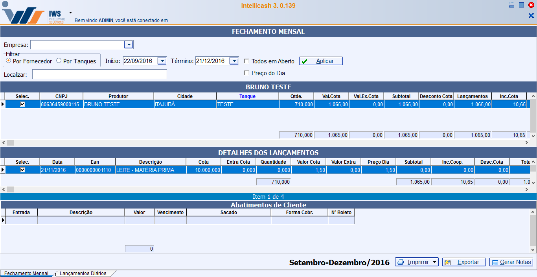Click the Desc.Cota column header
537x277 pixels.
click(492, 162)
